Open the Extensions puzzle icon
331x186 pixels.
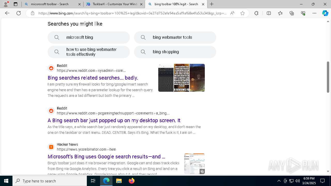pyautogui.click(x=256, y=13)
